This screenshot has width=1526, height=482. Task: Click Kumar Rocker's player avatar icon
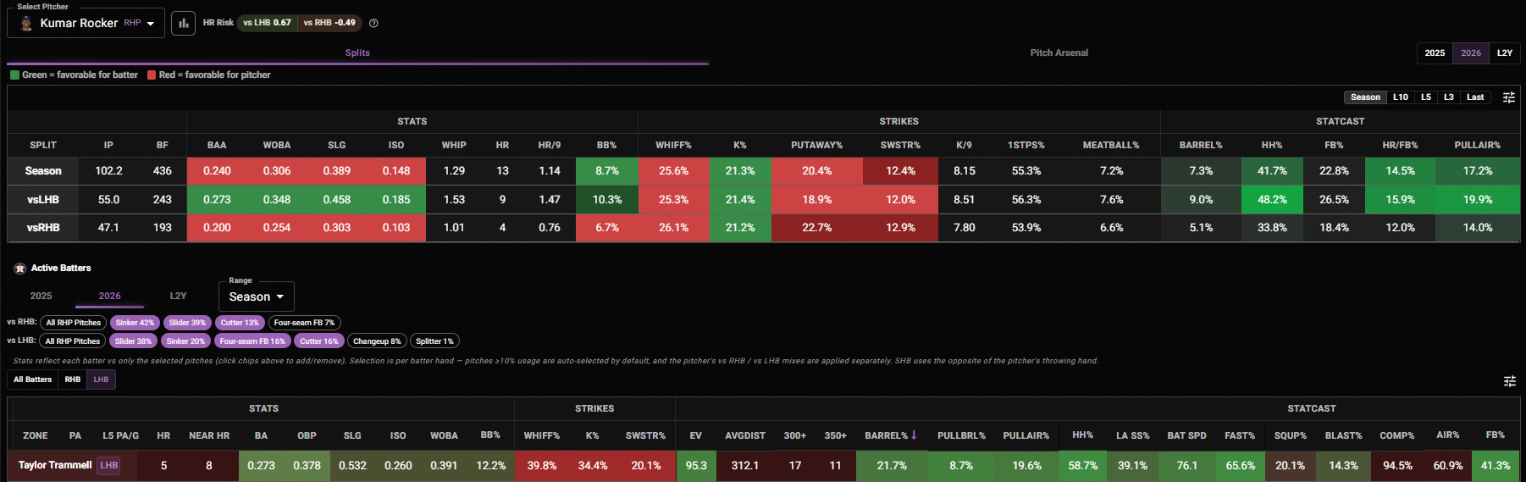26,23
